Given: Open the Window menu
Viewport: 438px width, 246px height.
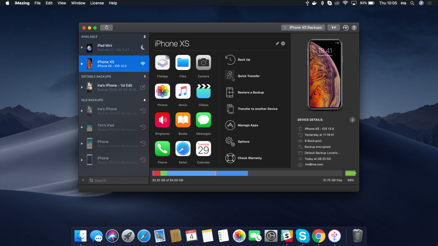Looking at the screenshot, I should click(x=78, y=3).
